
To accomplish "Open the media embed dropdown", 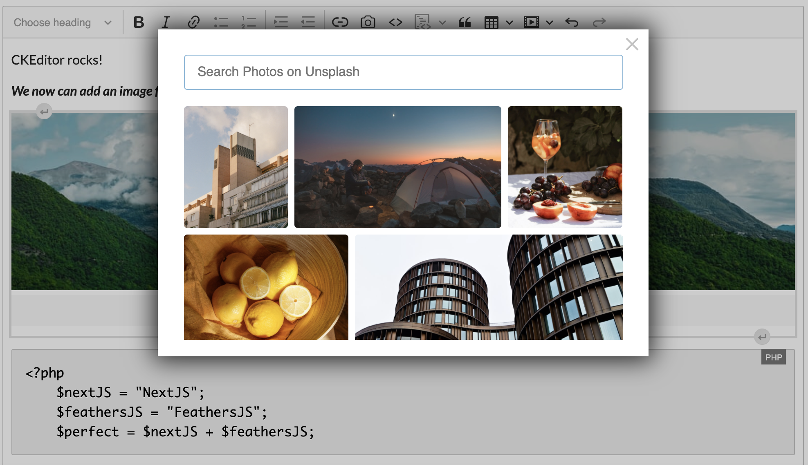I will pos(550,22).
